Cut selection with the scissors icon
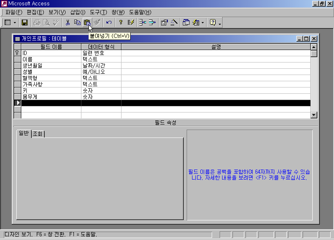Screen dimensions: 334x240 [x=68, y=22]
